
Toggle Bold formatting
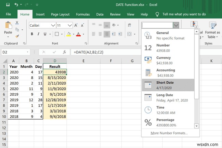click(x=32, y=34)
